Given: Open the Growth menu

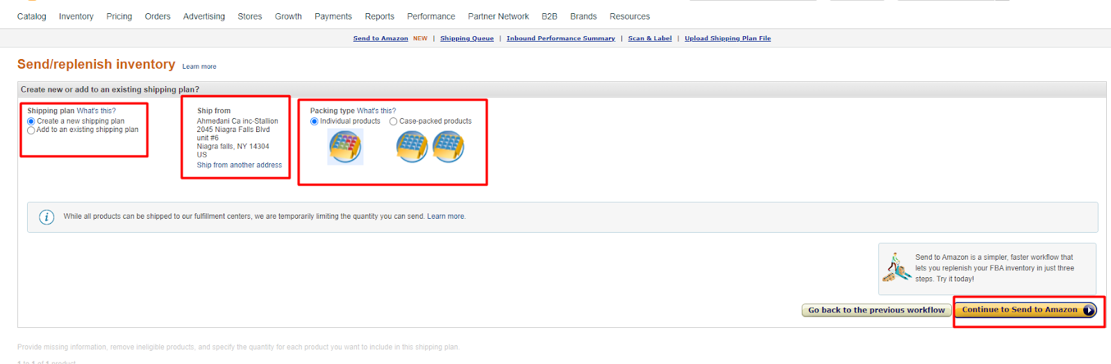Looking at the screenshot, I should (x=288, y=17).
